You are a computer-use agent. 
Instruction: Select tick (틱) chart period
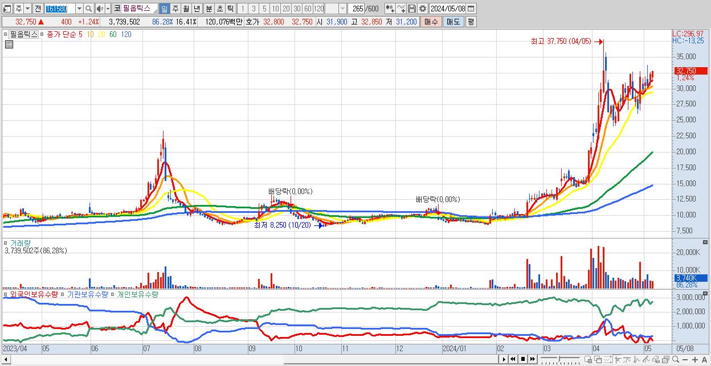click(230, 9)
